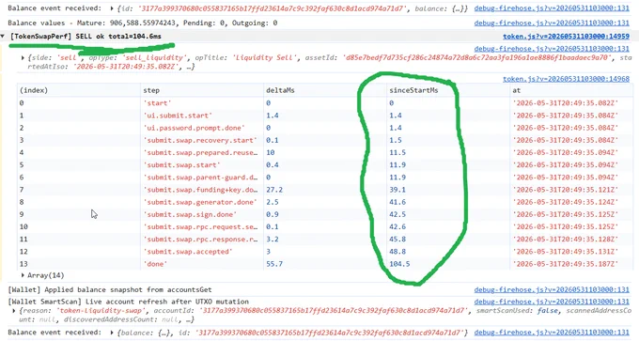Image resolution: width=639 pixels, height=341 pixels.
Task: Select sinceStartMs value 104.5
Action: tap(399, 264)
